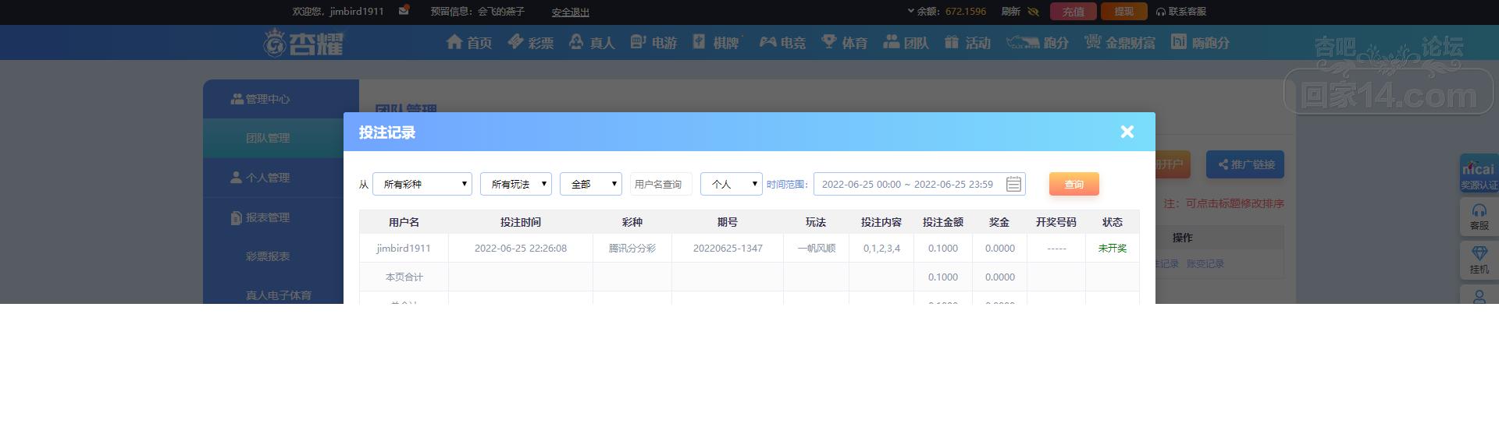The image size is (1499, 427).
Task: Sort by 投注时间 column header
Action: coord(521,222)
